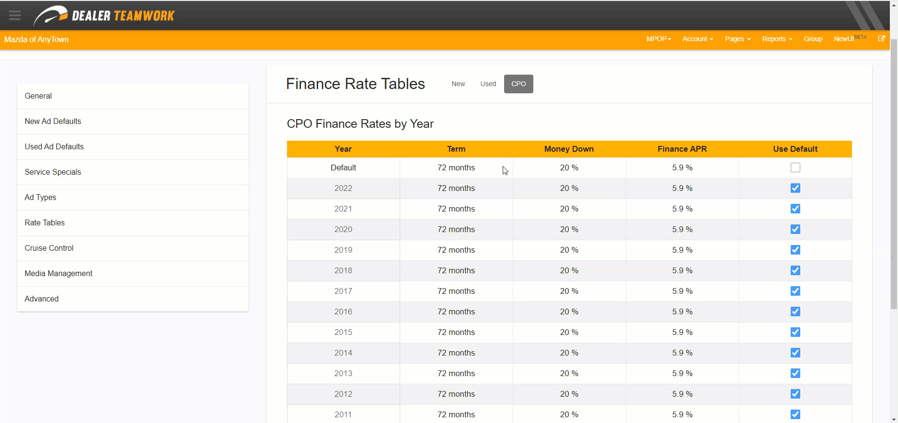Open the Reports dropdown
Image resolution: width=898 pixels, height=423 pixels.
click(x=777, y=39)
